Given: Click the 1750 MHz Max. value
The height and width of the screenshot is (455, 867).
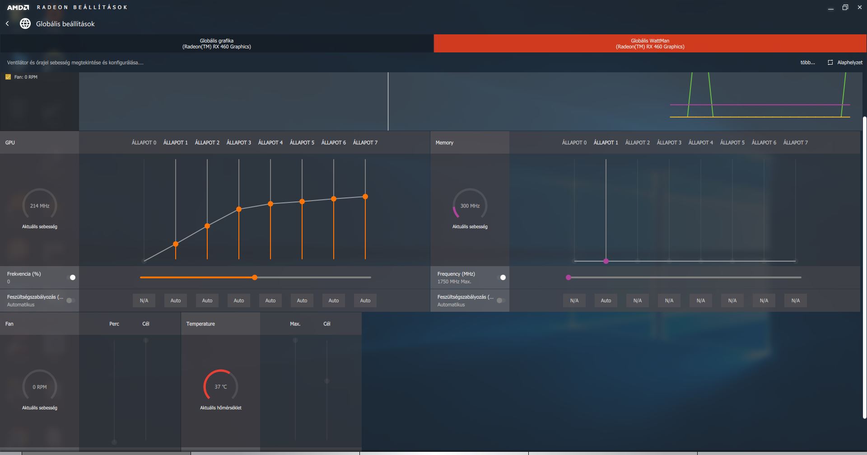Looking at the screenshot, I should coord(454,281).
